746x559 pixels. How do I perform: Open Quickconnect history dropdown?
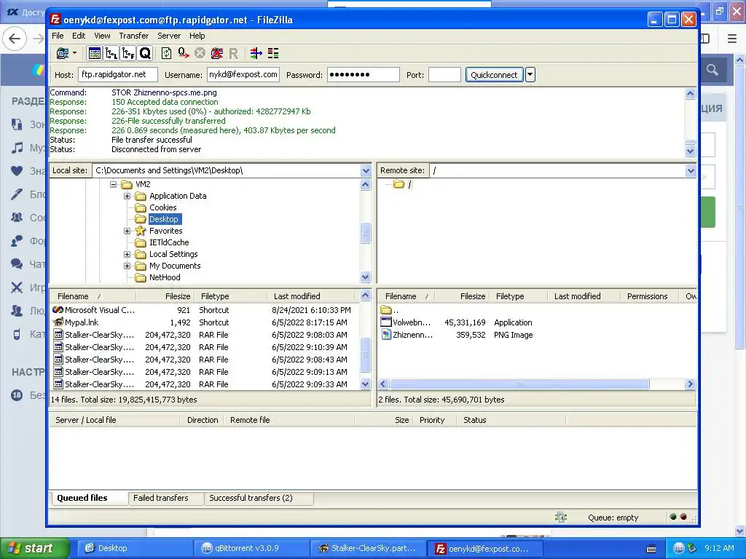pyautogui.click(x=530, y=75)
